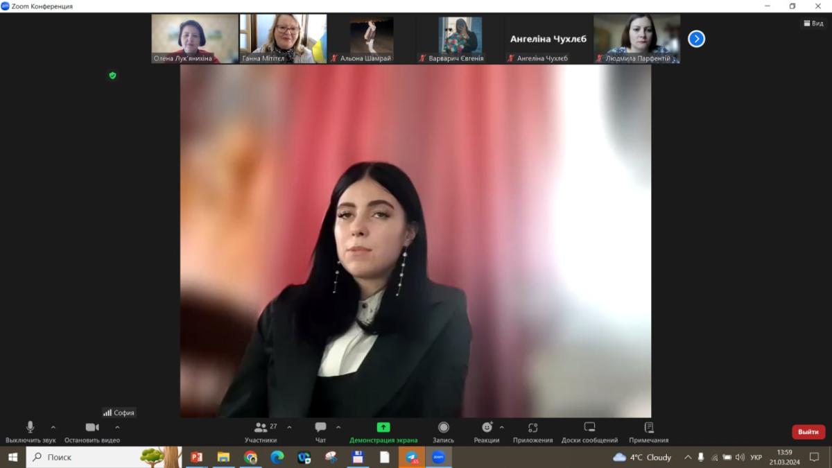832x468 pixels.
Task: Start Демонстрация экрана screen sharing
Action: (x=383, y=432)
